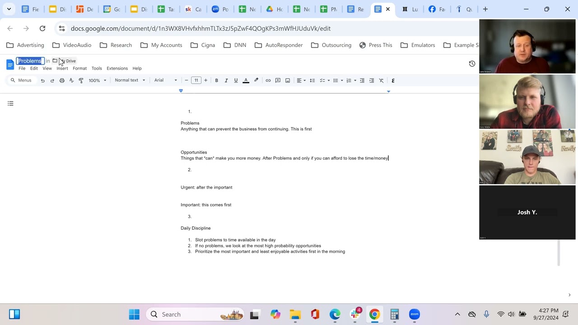Undo the last edit in the document
This screenshot has height=325, width=578.
(x=42, y=80)
